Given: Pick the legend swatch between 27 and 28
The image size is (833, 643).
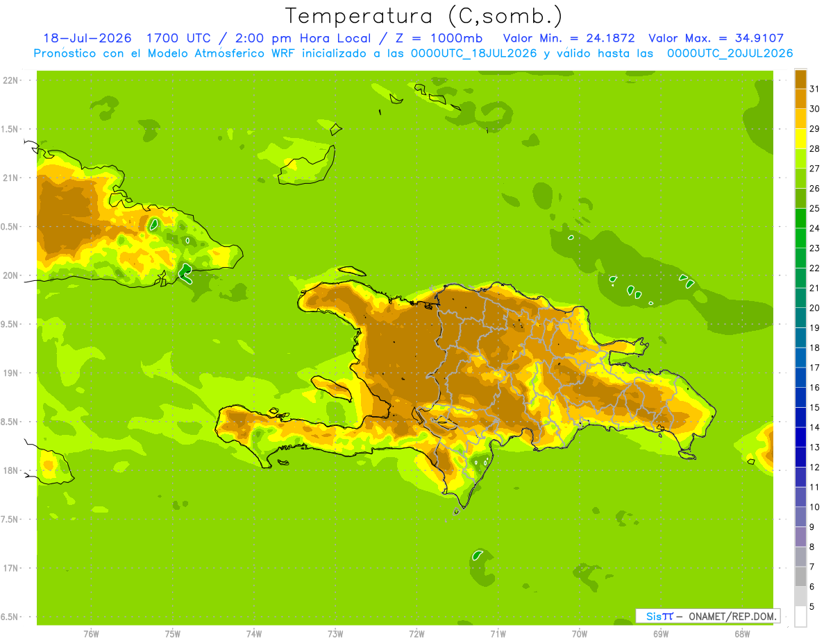Looking at the screenshot, I should tap(800, 158).
